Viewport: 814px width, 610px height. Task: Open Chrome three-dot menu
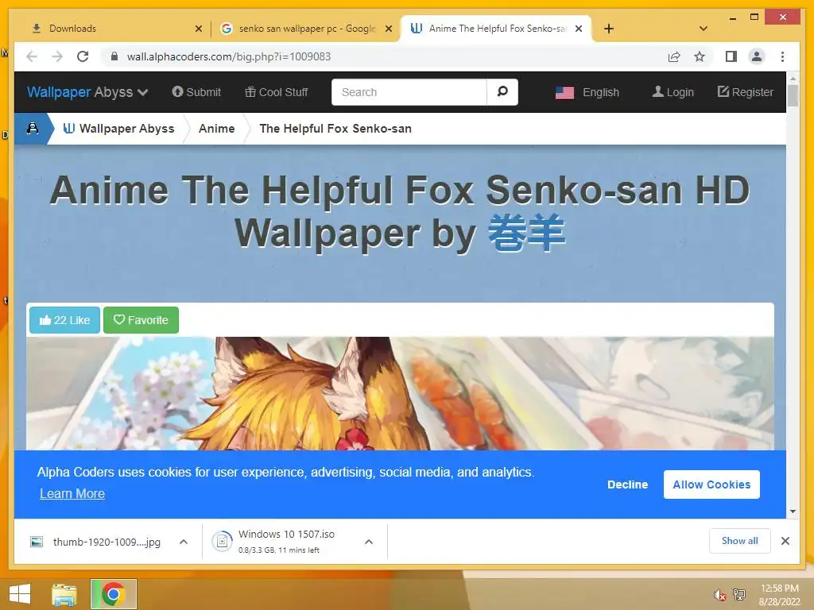782,56
